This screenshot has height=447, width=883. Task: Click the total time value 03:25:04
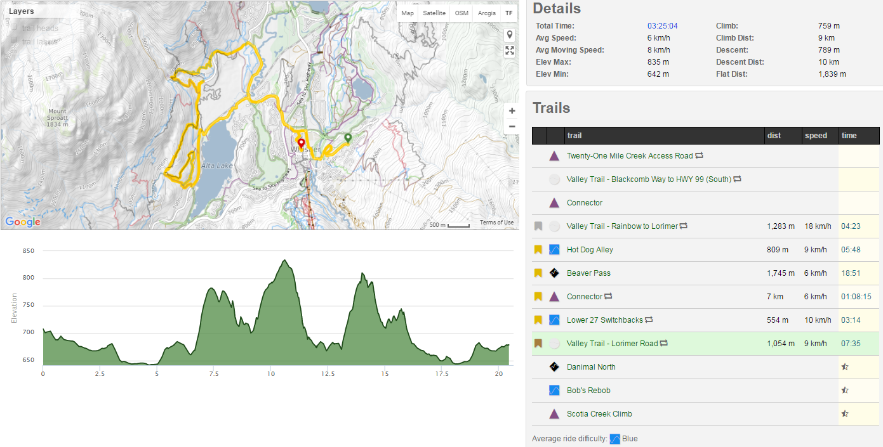662,26
